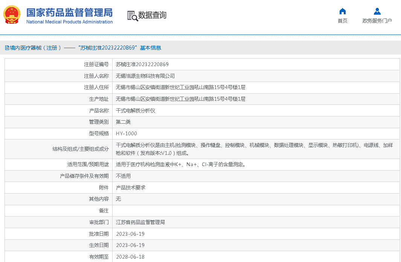Click model specification HY-1000 value

(126, 133)
